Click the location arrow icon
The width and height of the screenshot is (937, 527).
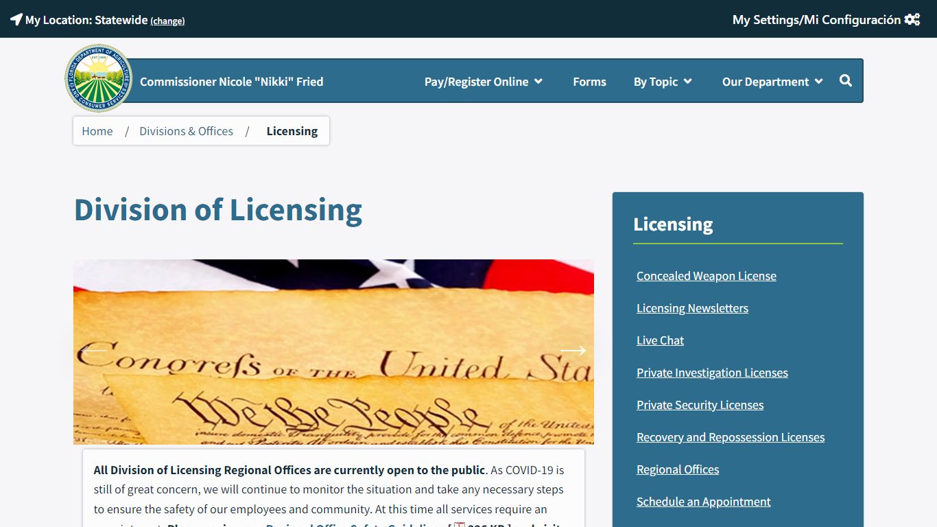point(16,19)
